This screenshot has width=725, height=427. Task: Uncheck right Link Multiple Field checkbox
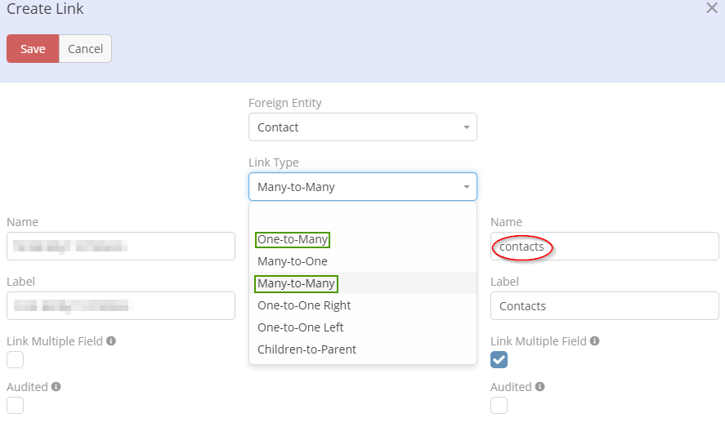499,359
